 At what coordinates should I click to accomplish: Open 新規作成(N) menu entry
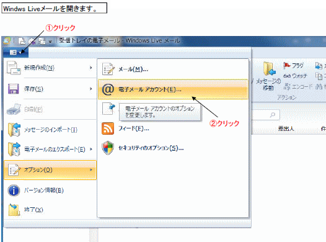tap(50, 68)
